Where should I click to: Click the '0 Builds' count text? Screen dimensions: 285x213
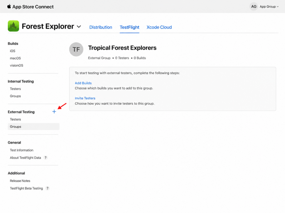[140, 58]
